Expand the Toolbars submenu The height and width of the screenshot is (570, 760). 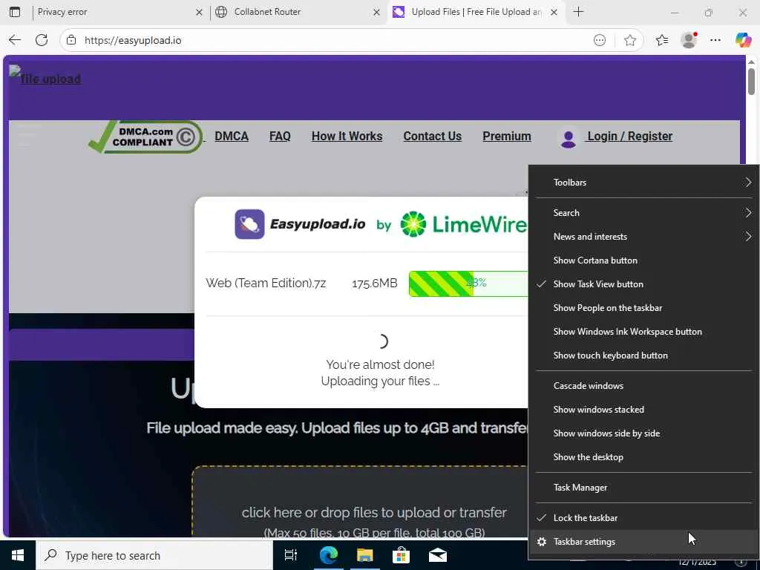click(x=643, y=183)
